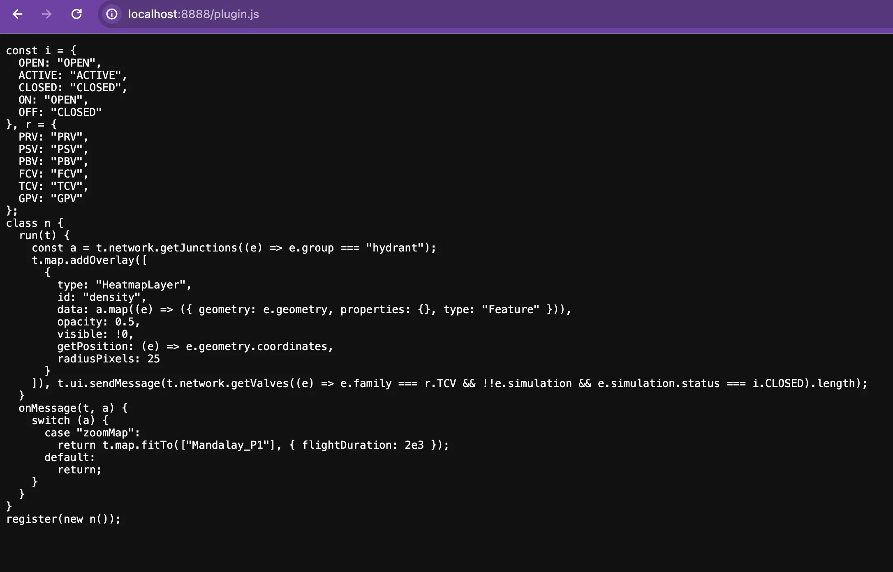Click the line 'ON: "OPEN",'
The height and width of the screenshot is (572, 893).
click(x=53, y=100)
